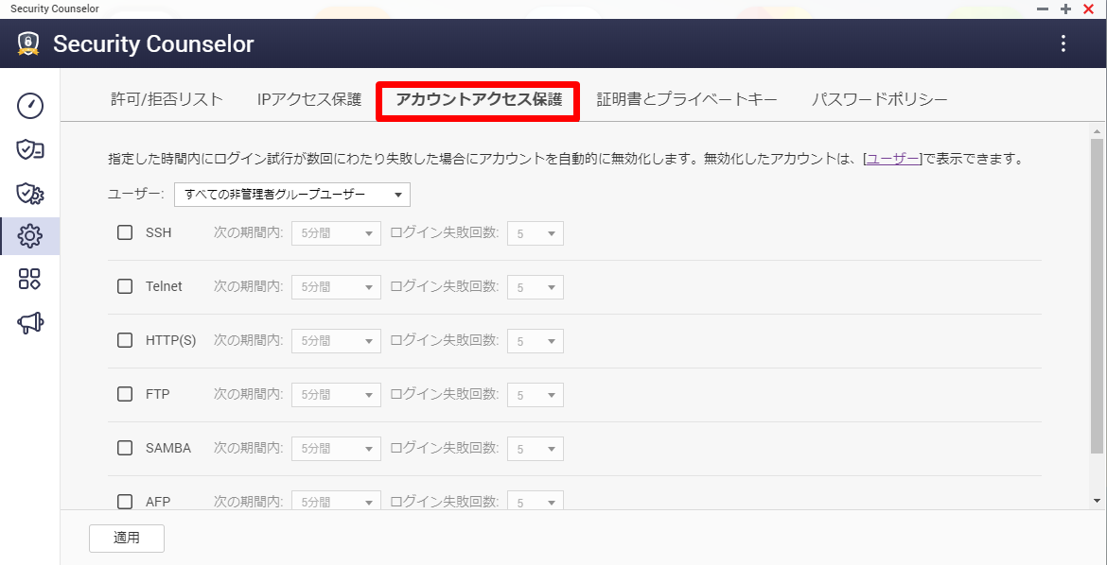Open the security checkup shield sidebar icon
The width and height of the screenshot is (1107, 565).
(x=29, y=149)
